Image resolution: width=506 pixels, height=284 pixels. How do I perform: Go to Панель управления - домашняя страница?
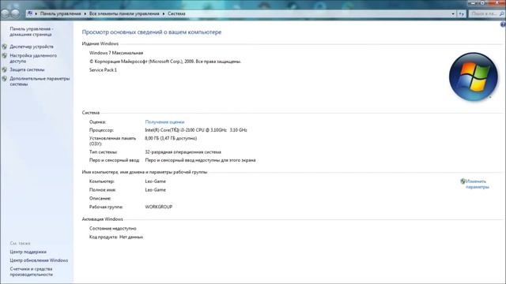[x=32, y=32]
